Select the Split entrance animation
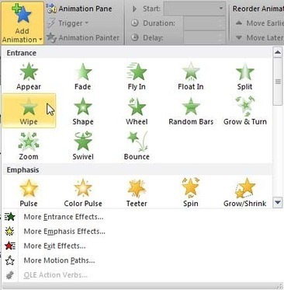Image resolution: width=284 pixels, height=290 pixels. [x=244, y=76]
